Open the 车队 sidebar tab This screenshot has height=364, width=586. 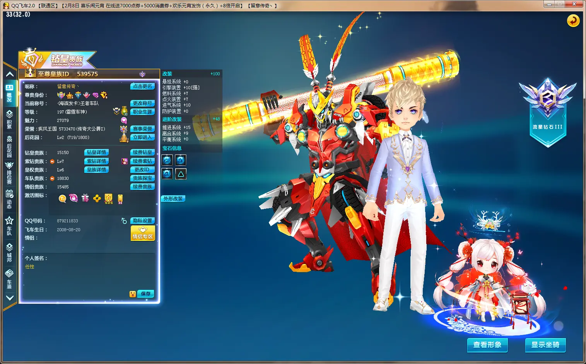(9, 226)
